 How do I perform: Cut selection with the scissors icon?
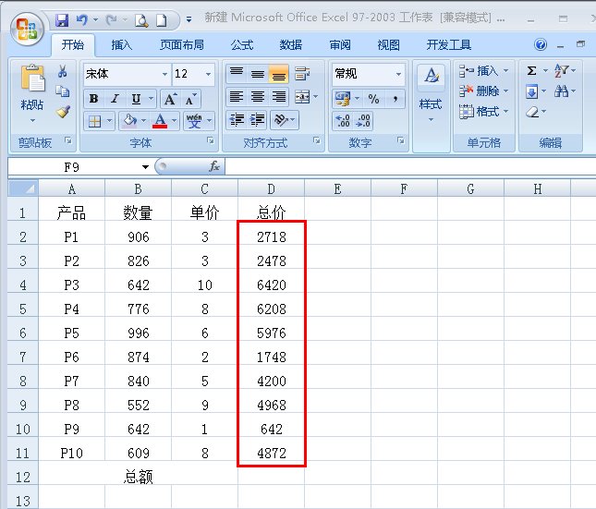click(x=62, y=71)
